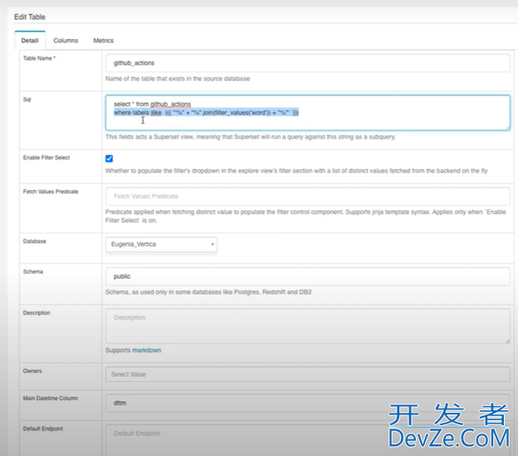
Task: Click the 'Sql' field label
Action: point(27,100)
